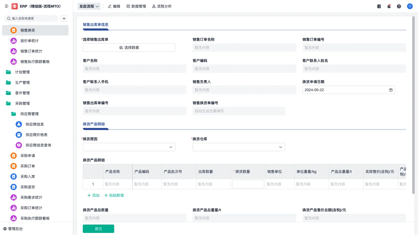
Task: Switch to the 数据管理 tab
Action: point(136,6)
